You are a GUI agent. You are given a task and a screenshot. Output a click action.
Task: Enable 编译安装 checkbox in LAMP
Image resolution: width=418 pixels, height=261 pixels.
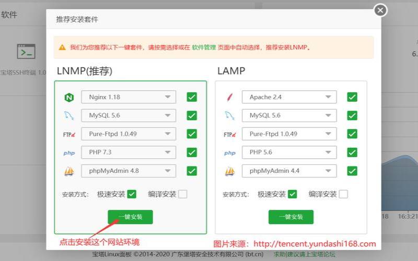point(343,194)
